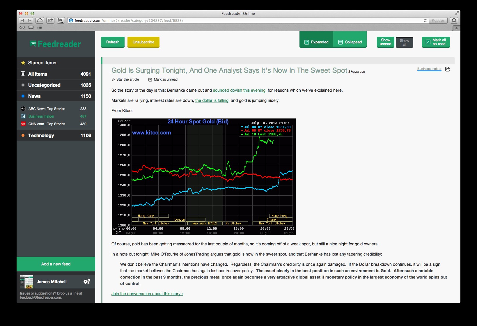
Task: Unsubscribe from this feed
Action: [x=143, y=42]
